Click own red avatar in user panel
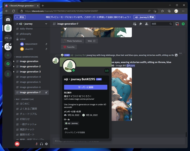190x151 pixels. point(17,144)
